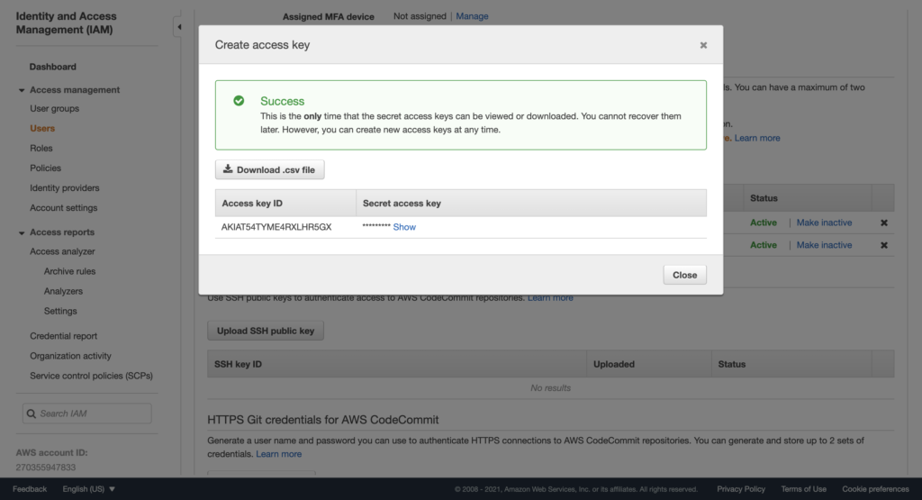922x500 pixels.
Task: Click Manage next to Assigned MFA device
Action: pyautogui.click(x=472, y=16)
